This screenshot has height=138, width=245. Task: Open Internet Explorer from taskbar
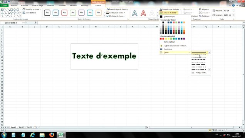point(32,135)
